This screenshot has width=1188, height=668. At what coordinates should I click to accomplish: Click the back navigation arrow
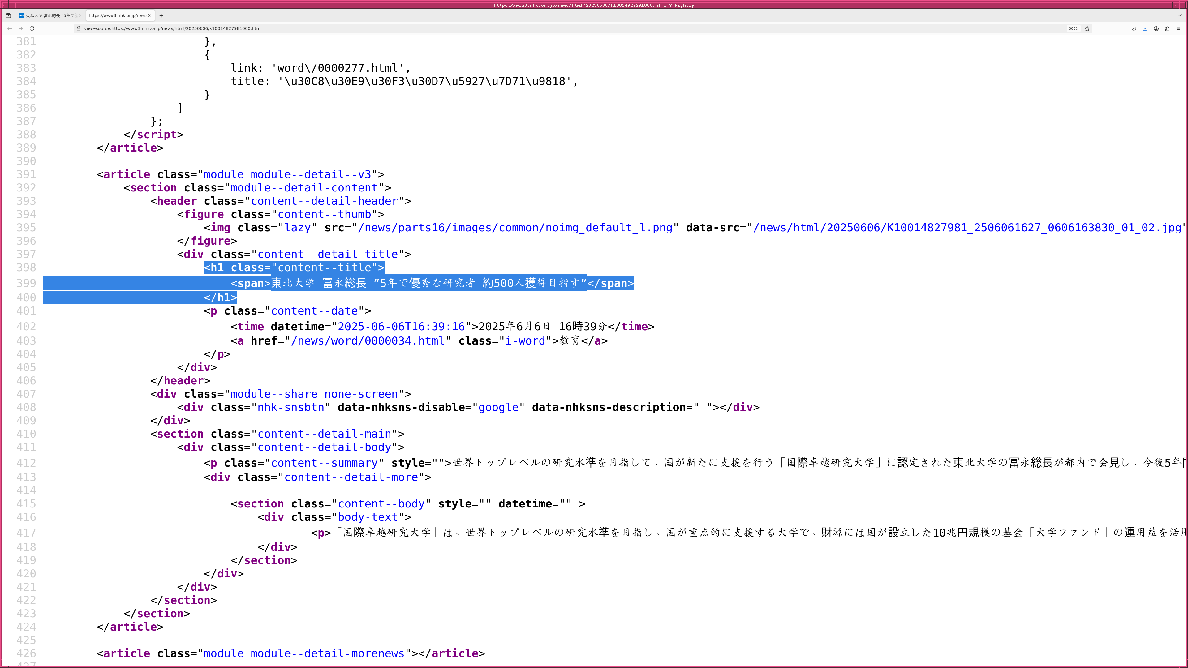(x=9, y=28)
